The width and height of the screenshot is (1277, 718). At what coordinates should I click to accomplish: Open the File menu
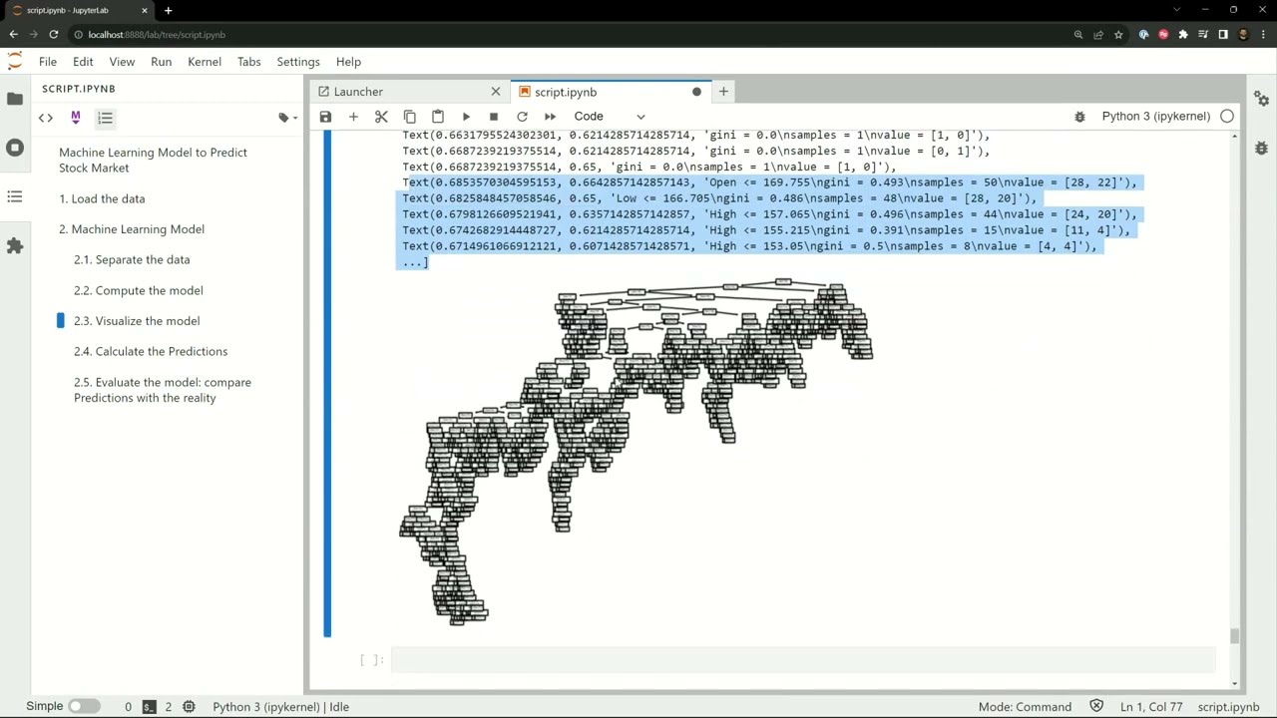48,62
